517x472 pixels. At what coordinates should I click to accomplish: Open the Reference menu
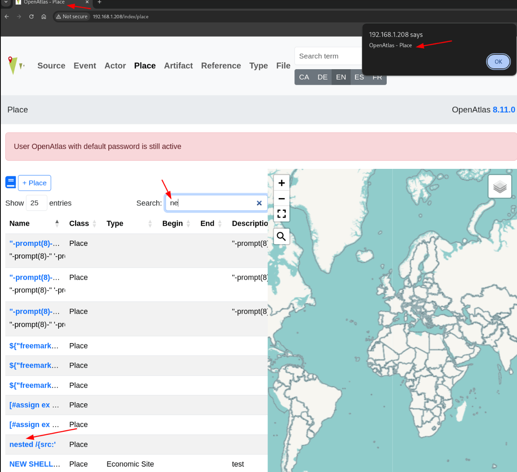pos(221,65)
